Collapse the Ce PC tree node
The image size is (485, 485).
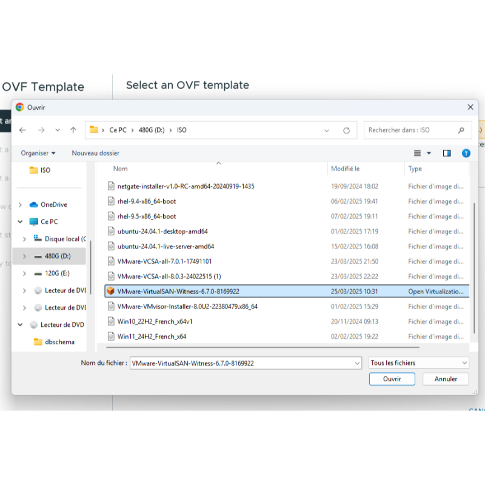21,222
